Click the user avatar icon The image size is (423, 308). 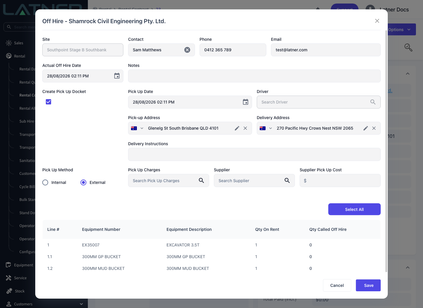tap(370, 9)
